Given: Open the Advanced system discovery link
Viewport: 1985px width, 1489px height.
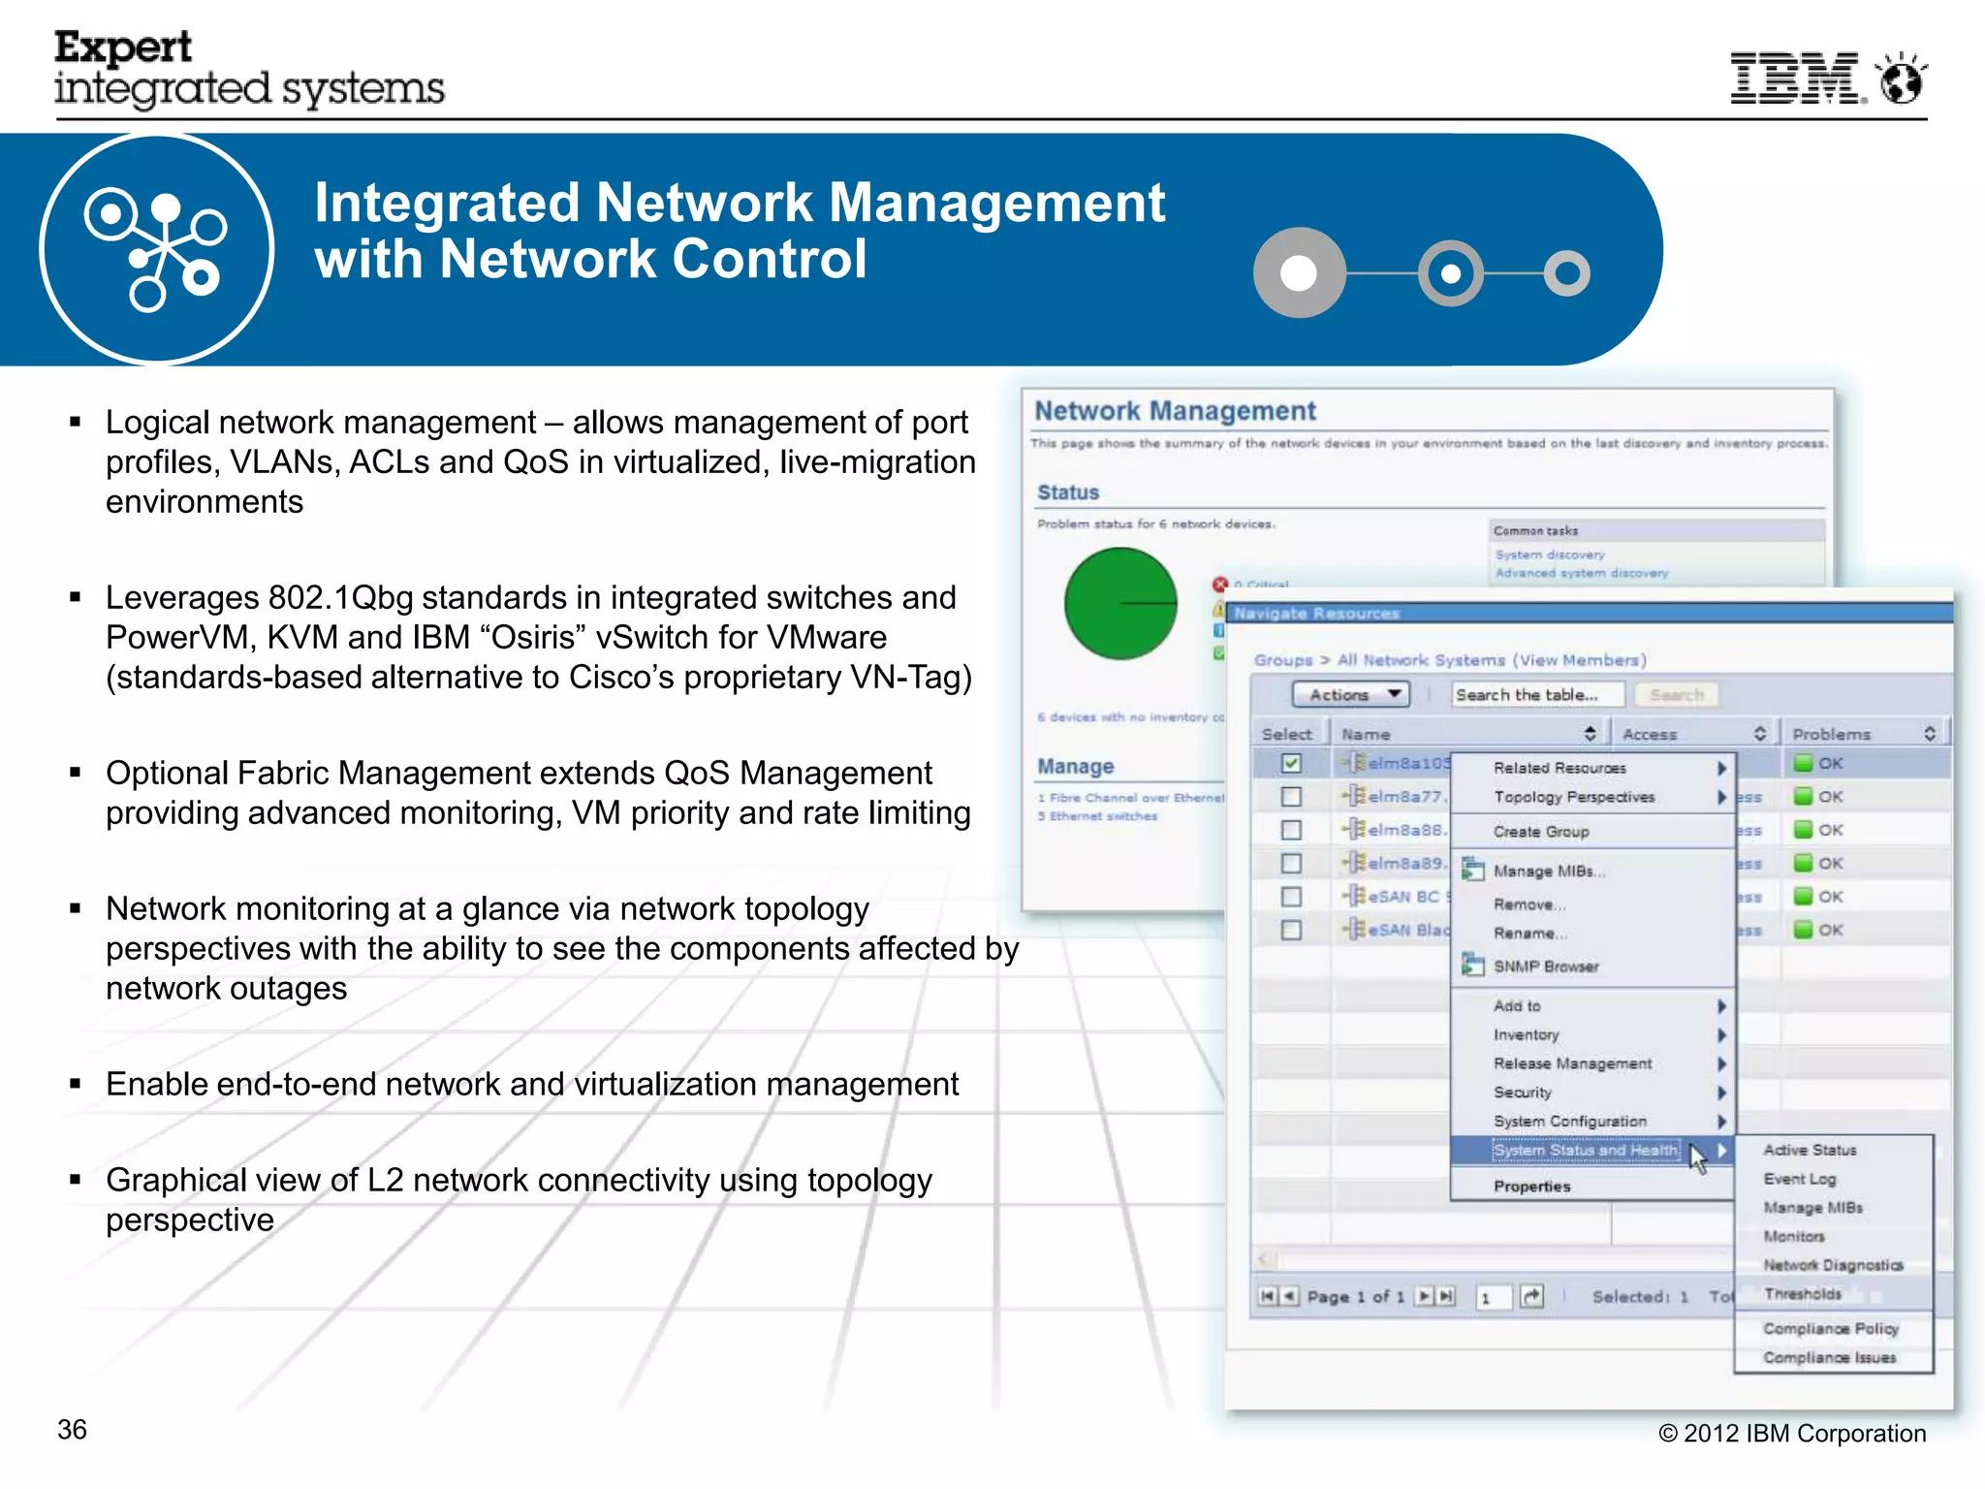Looking at the screenshot, I should (x=1582, y=573).
